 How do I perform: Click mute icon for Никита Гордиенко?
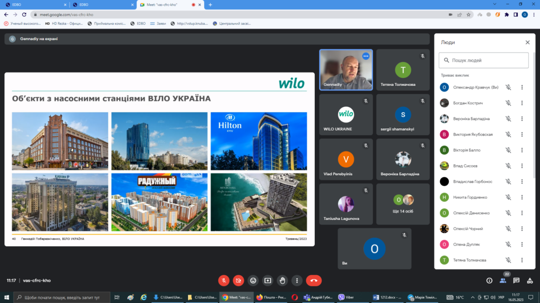coord(508,197)
